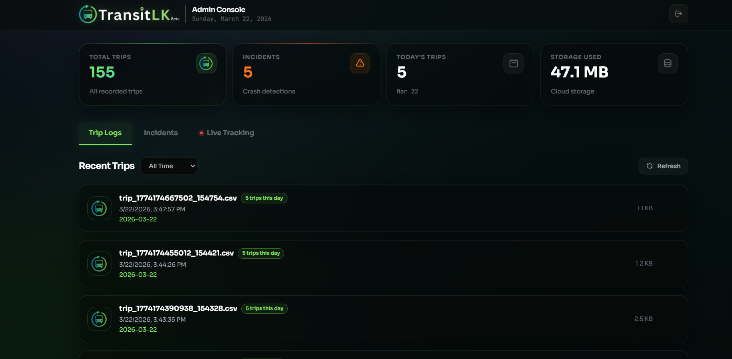Select the Trip Logs tab
The image size is (732, 359).
[105, 133]
